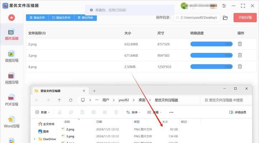Sort by the 类型 column in Explorer

point(137,122)
